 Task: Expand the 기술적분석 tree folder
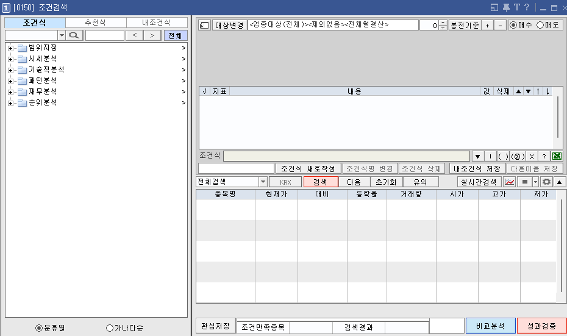coord(10,70)
